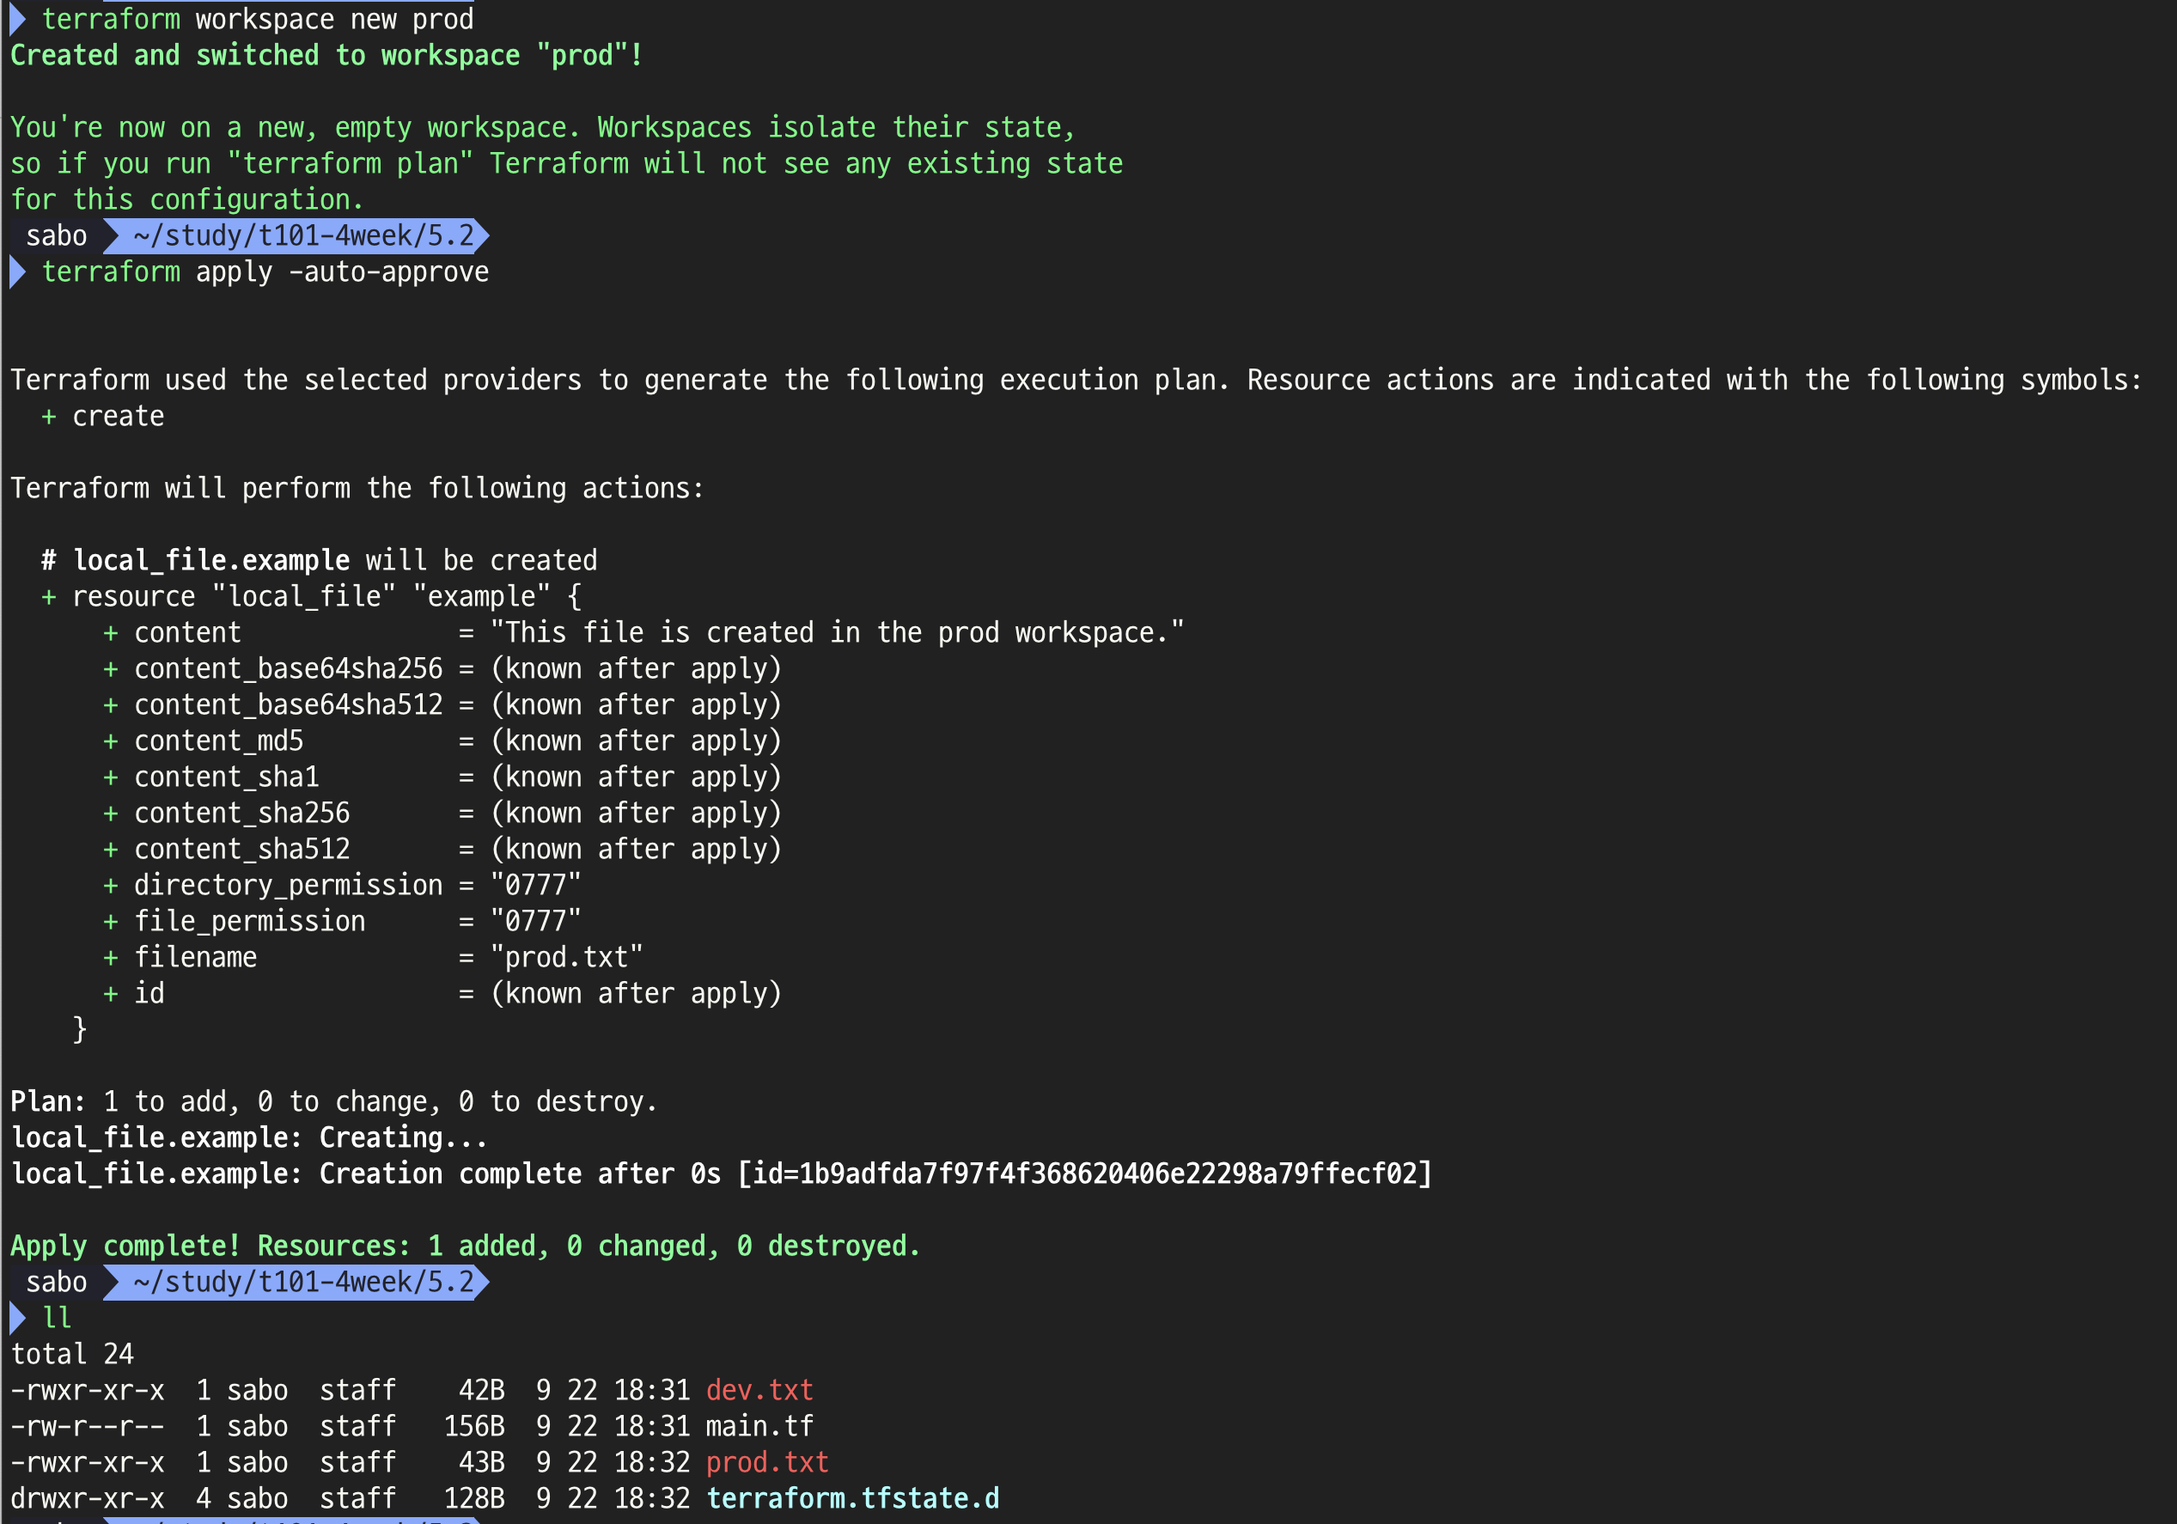
Task: Click the green plus before 'create' legend
Action: [x=48, y=417]
